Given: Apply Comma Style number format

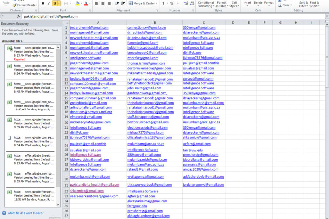Looking at the screenshot, I should click(178, 3).
